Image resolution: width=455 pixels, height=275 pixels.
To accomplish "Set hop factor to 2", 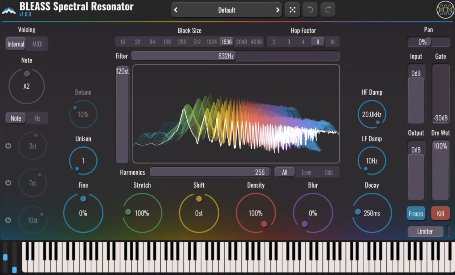I will 274,42.
